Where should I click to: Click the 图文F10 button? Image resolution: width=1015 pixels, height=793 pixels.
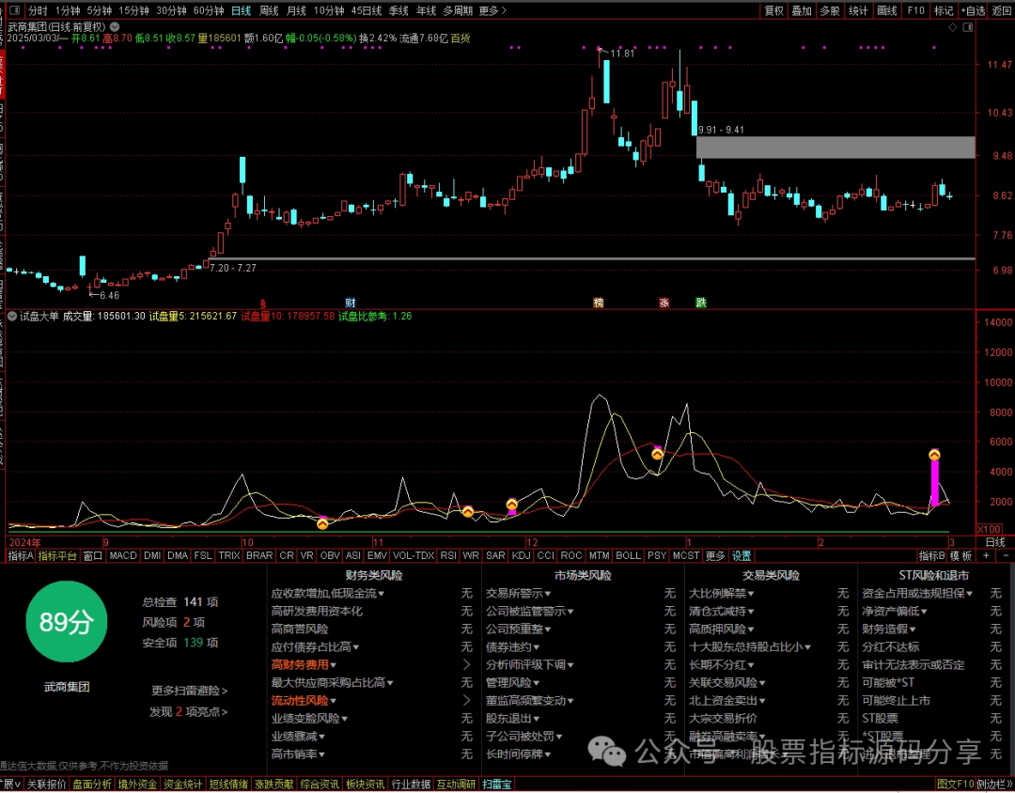pyautogui.click(x=955, y=785)
